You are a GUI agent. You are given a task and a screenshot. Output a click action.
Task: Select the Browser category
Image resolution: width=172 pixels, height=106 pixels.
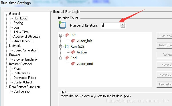[15, 55]
